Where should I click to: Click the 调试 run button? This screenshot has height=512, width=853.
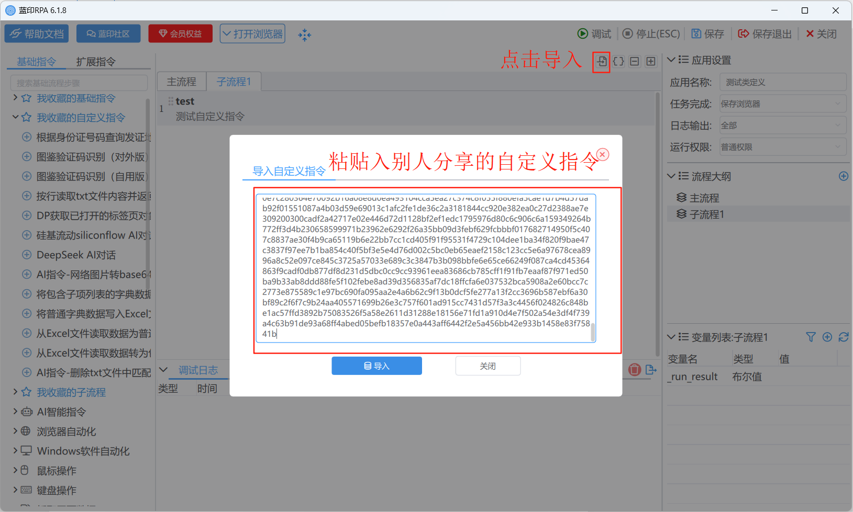click(594, 34)
